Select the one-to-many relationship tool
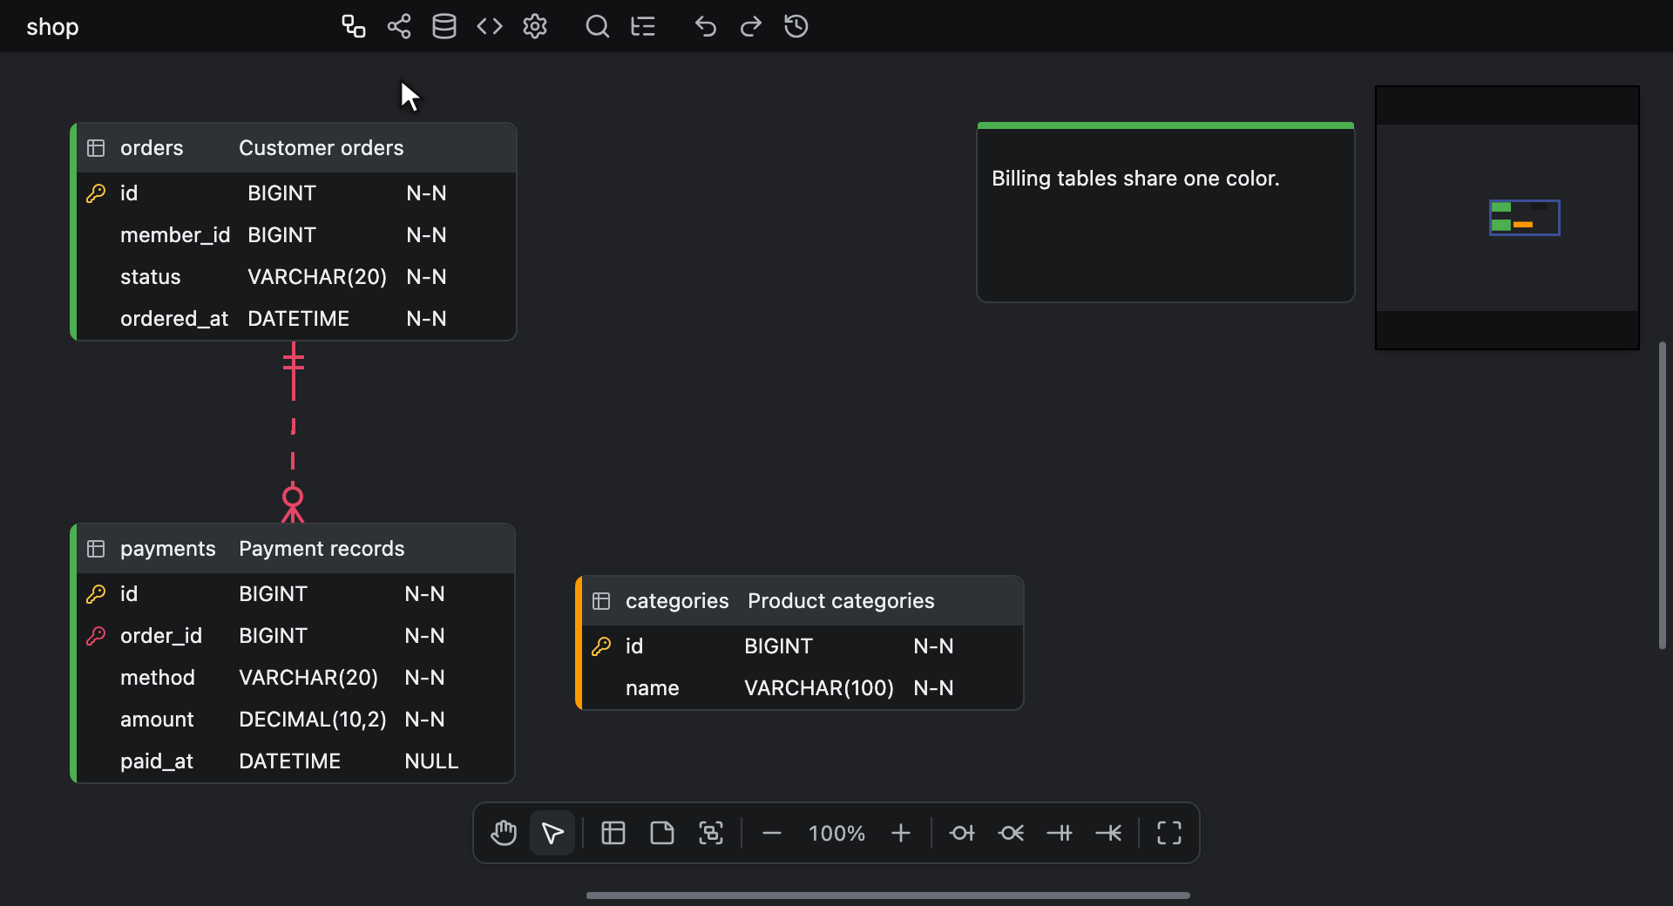This screenshot has height=906, width=1673. tap(1108, 833)
